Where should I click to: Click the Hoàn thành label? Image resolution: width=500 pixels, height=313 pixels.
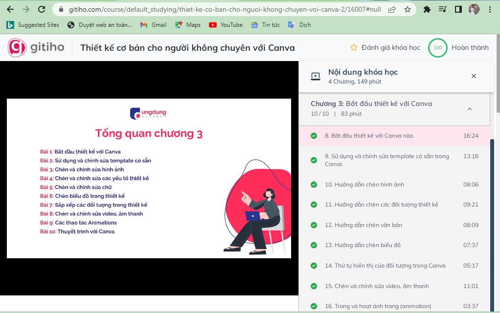click(x=470, y=47)
